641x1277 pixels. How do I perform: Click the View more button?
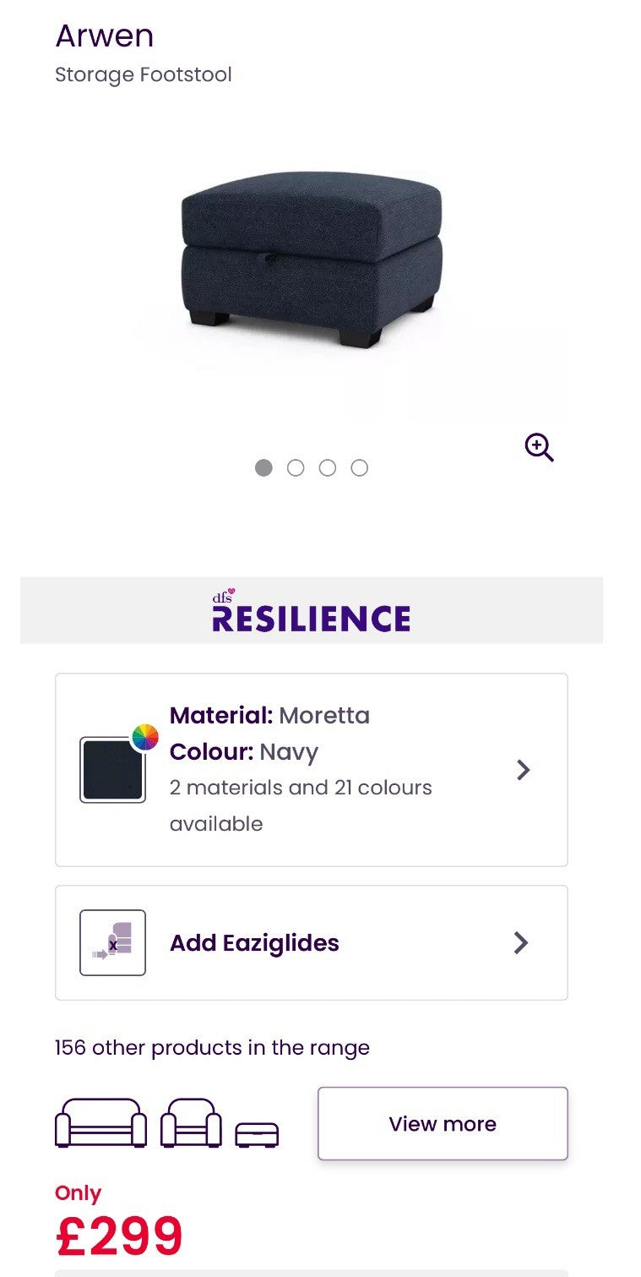(443, 1123)
